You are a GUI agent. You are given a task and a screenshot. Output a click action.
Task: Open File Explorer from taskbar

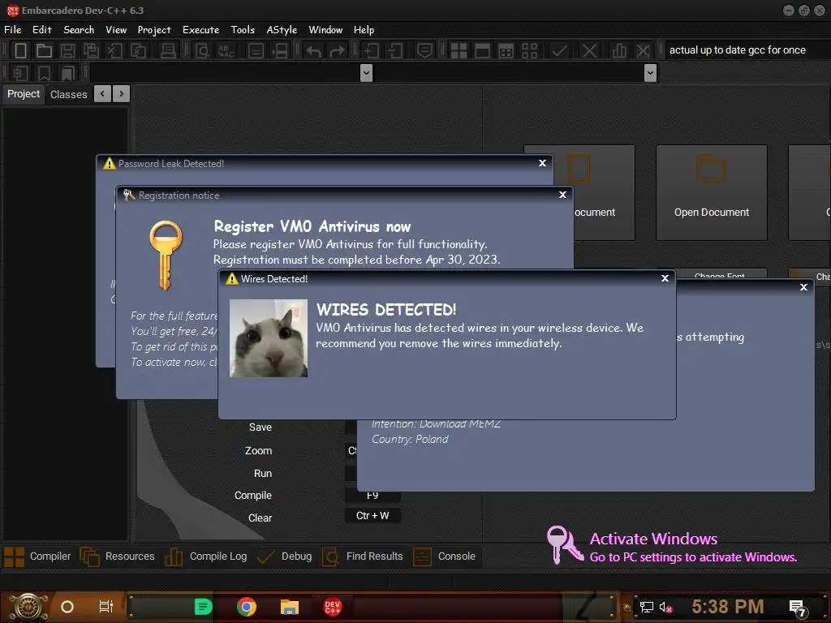coord(290,607)
